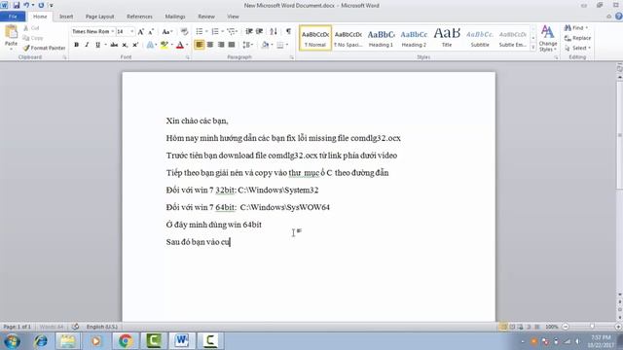Open the Change Styles menu
Screen dimensions: 623x350
(x=548, y=39)
